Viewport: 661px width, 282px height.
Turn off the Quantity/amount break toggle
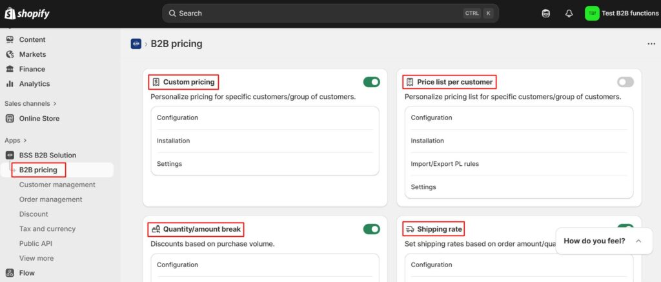[371, 229]
